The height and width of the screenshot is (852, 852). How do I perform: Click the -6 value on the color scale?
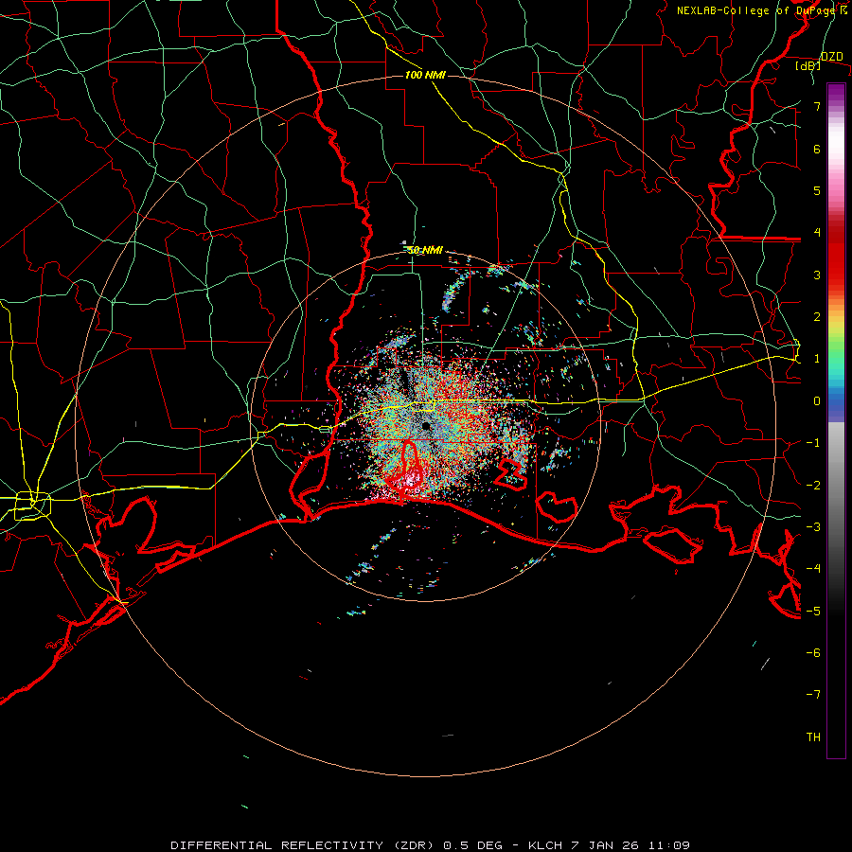pos(813,653)
